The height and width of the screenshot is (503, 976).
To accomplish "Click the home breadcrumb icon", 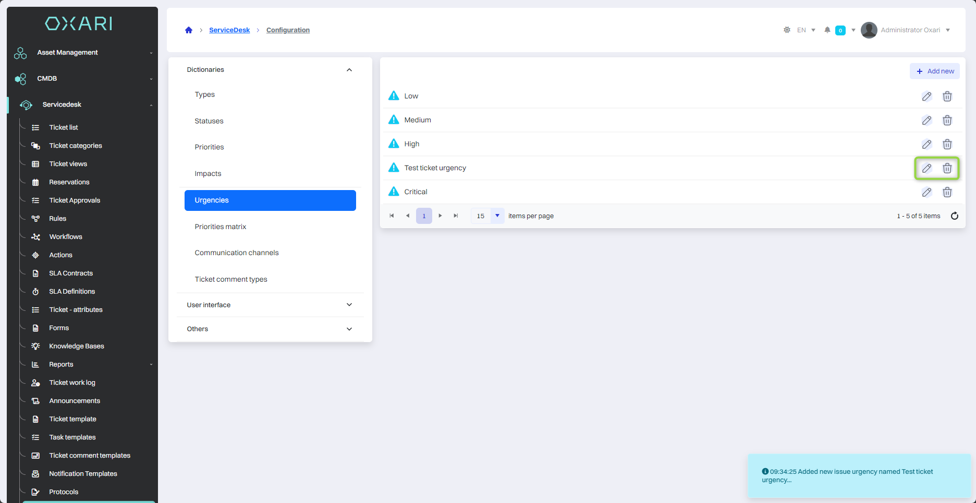I will pyautogui.click(x=189, y=30).
